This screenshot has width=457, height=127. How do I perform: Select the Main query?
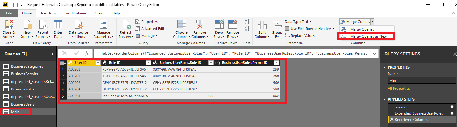click(x=28, y=112)
